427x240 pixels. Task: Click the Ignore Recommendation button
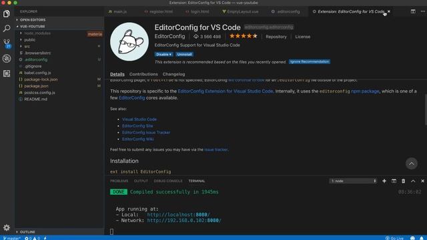[310, 61]
